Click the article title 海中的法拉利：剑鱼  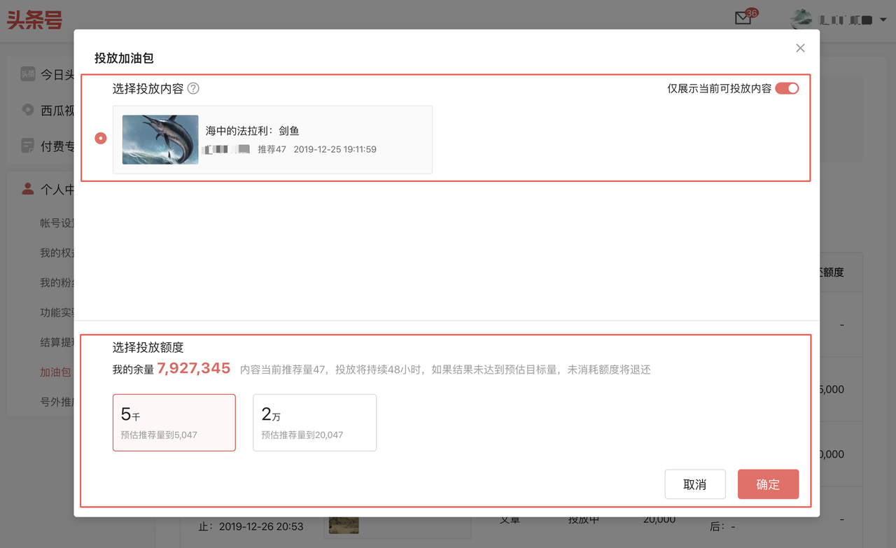pos(253,131)
